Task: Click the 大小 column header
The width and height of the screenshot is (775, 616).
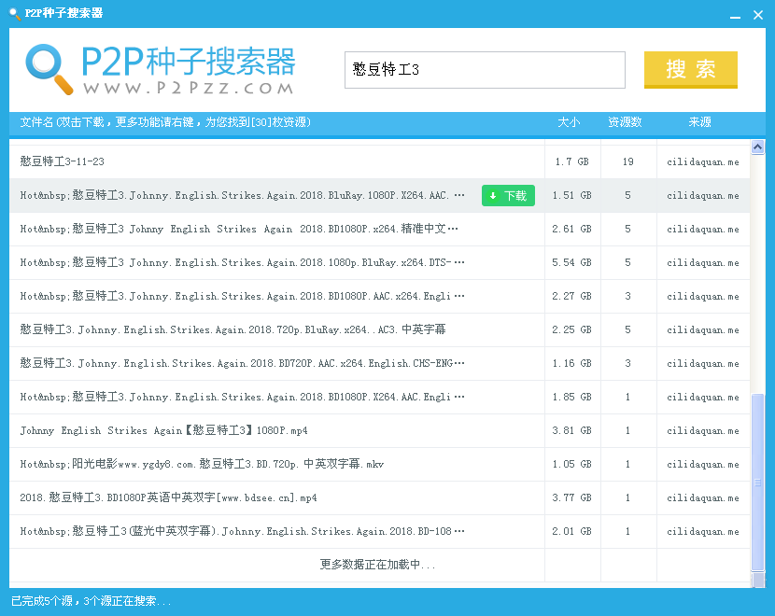Action: tap(569, 122)
